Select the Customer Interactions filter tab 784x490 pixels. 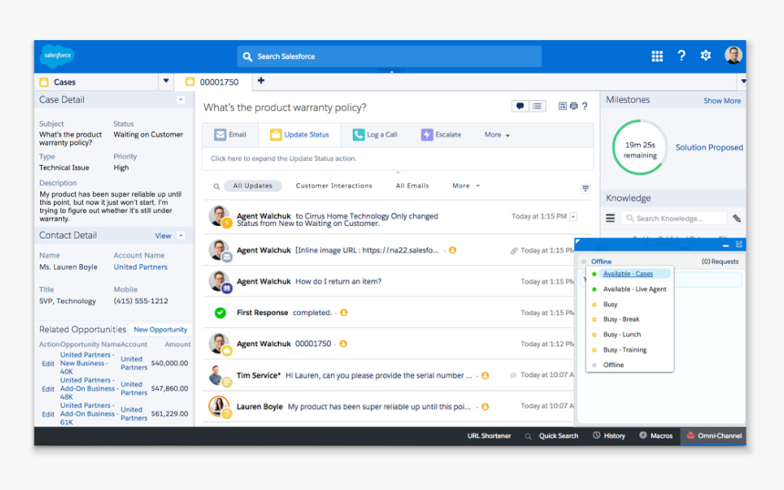[x=334, y=186]
